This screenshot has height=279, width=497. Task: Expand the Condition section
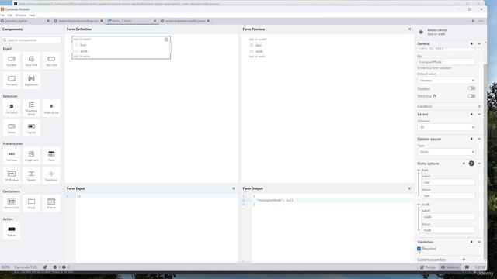479,107
